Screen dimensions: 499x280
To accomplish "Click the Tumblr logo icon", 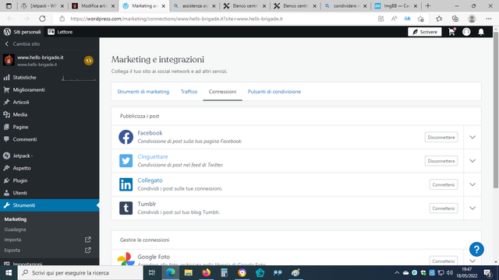I will [126, 208].
